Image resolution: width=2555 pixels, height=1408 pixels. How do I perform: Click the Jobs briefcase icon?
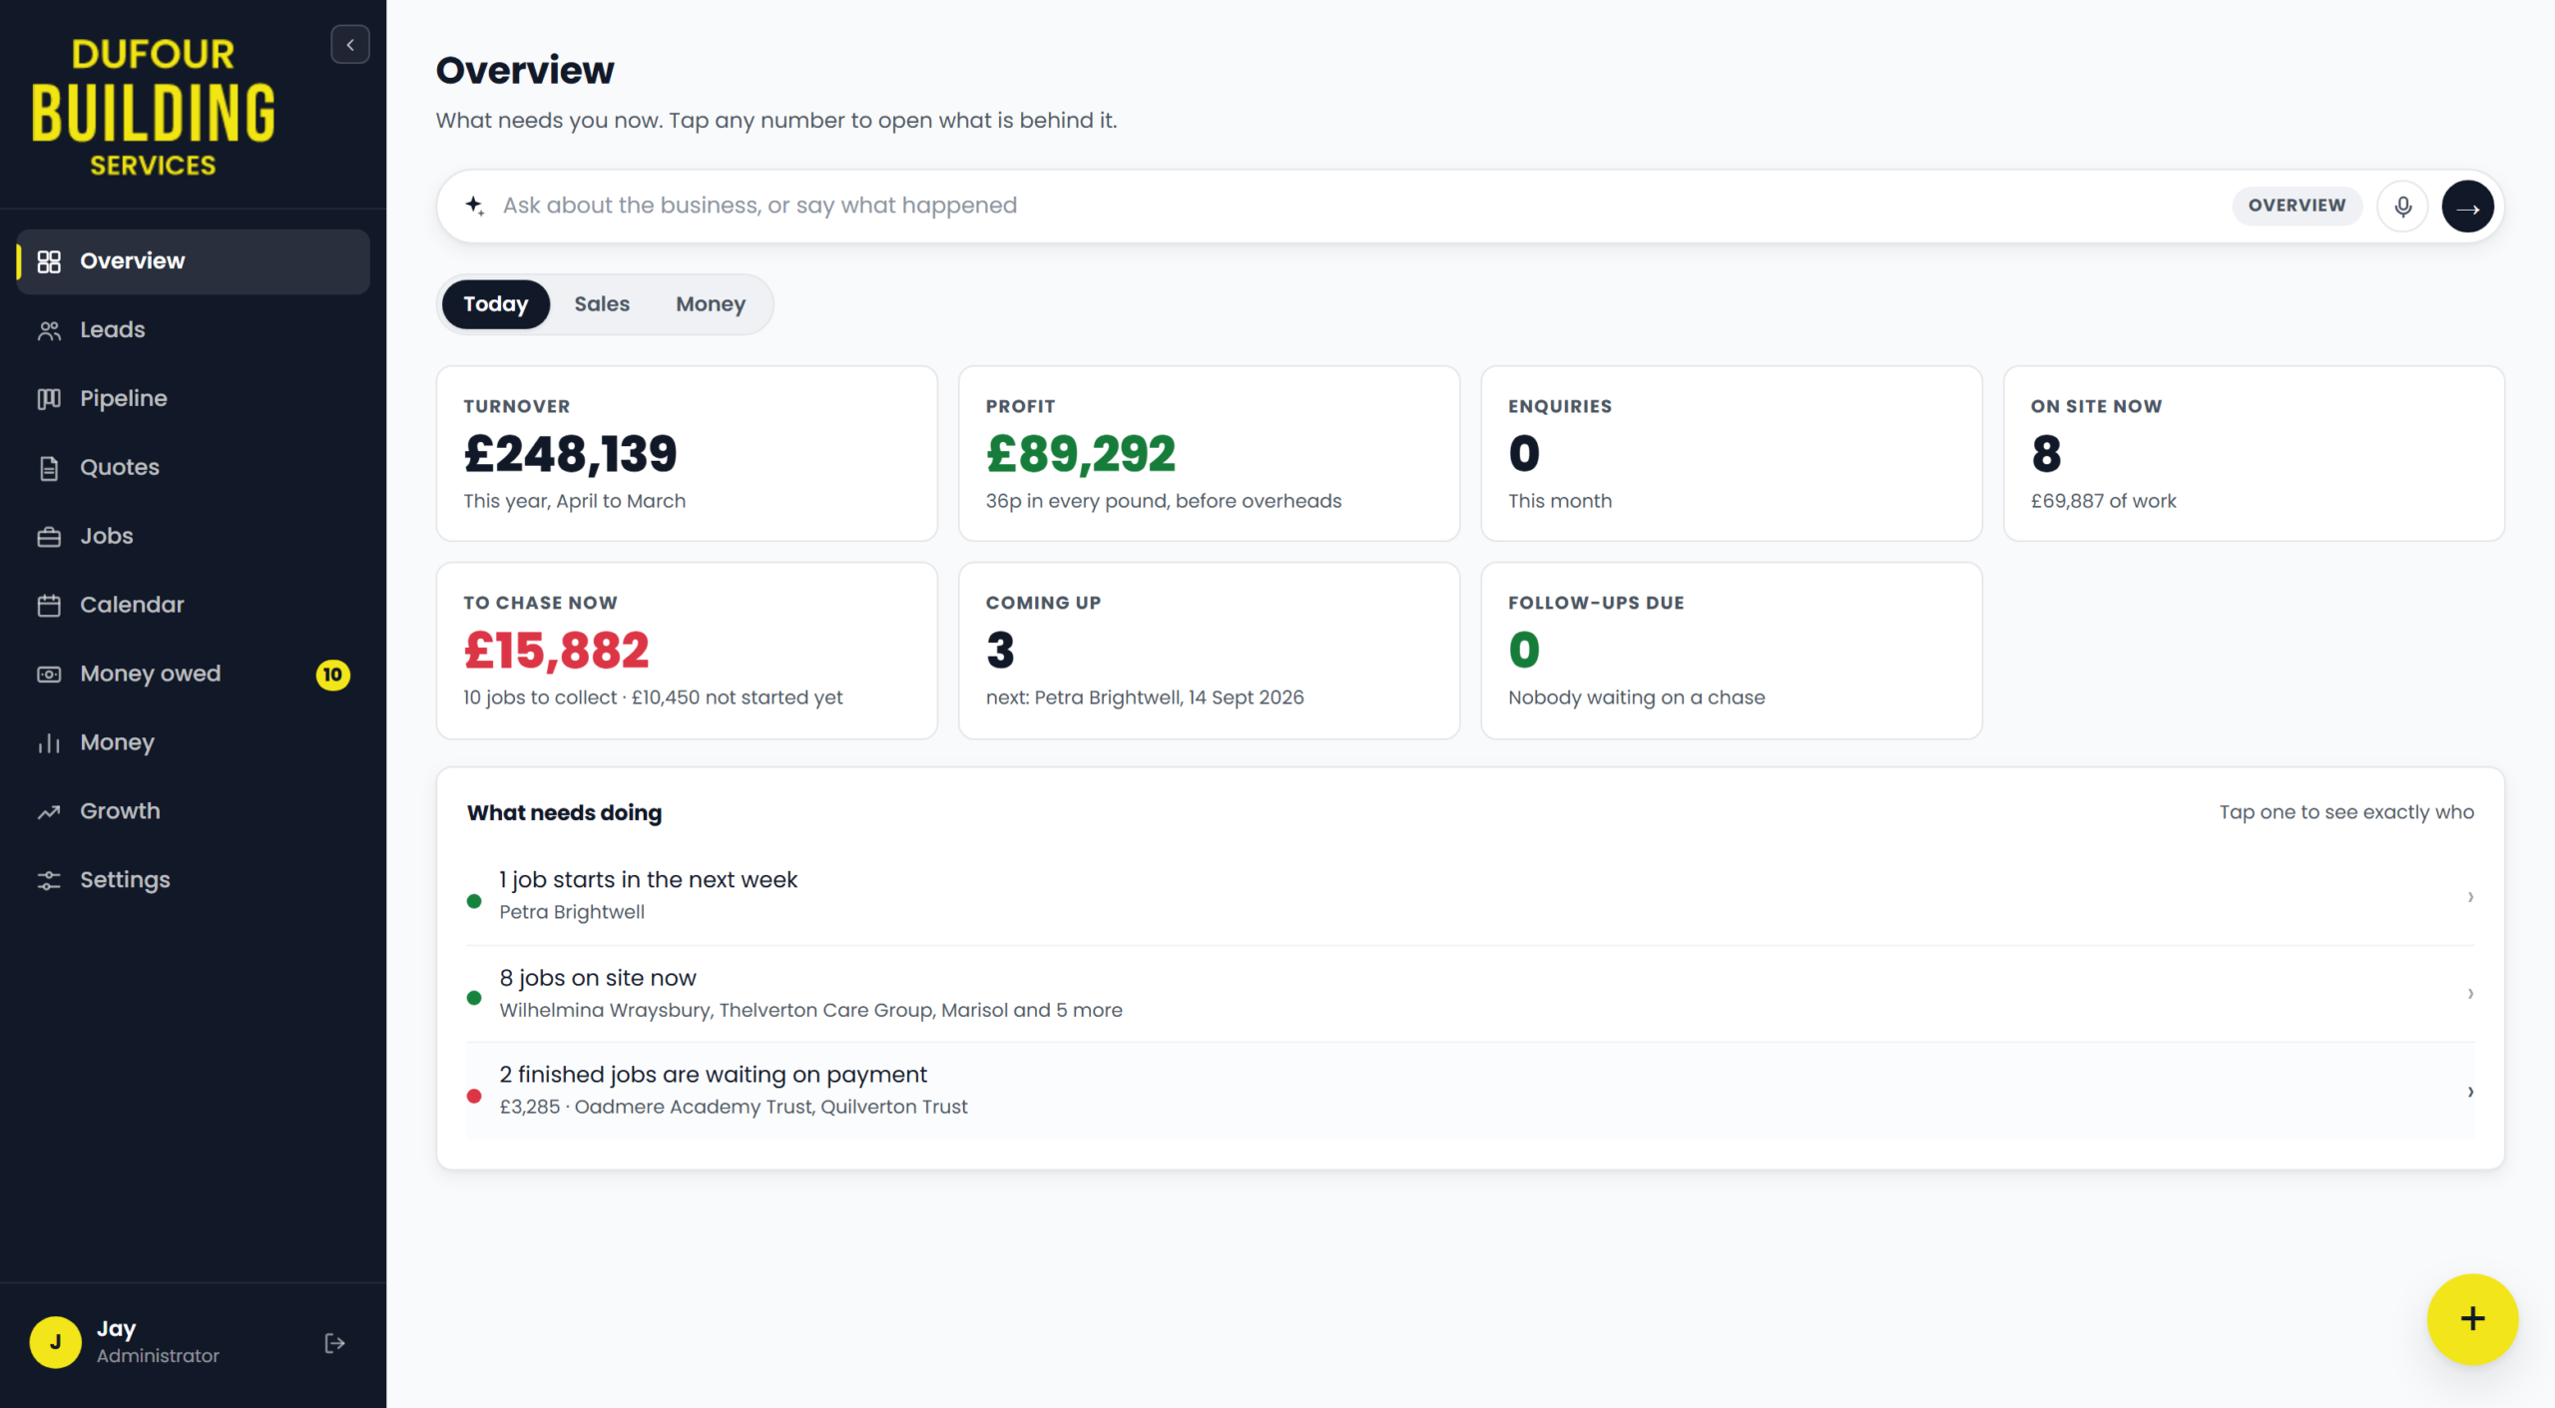49,537
